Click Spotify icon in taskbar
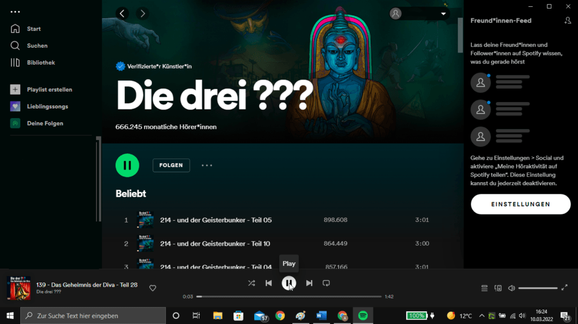This screenshot has width=578, height=324. (x=363, y=315)
